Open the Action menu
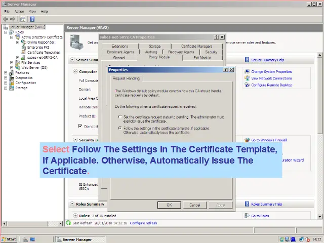 click(x=19, y=11)
